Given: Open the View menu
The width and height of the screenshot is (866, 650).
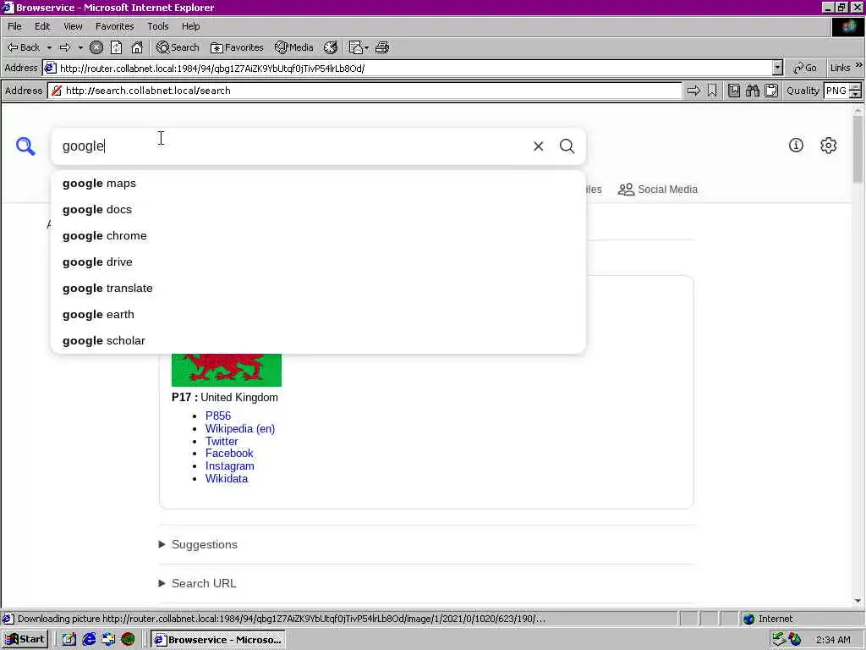Looking at the screenshot, I should pos(73,26).
